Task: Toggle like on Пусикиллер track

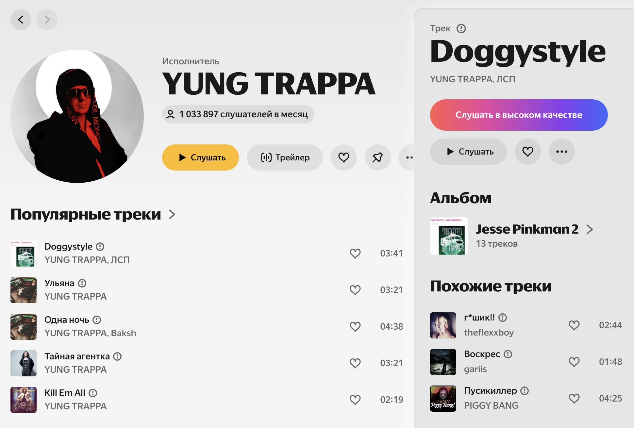Action: pos(574,398)
